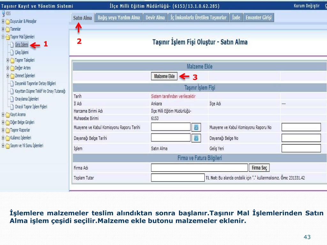The height and width of the screenshot is (245, 327).
Task: Select the Devir Alma tab
Action: [155, 18]
